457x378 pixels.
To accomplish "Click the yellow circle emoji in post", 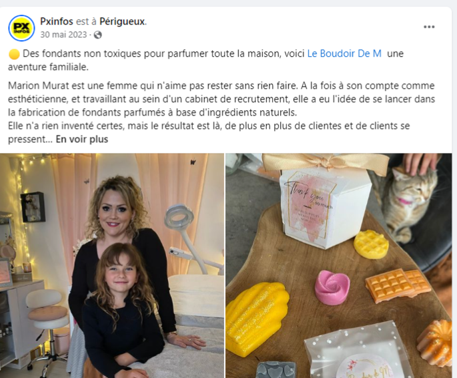I will (x=14, y=54).
